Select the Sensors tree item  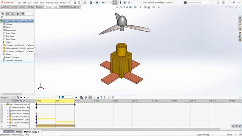(9, 27)
